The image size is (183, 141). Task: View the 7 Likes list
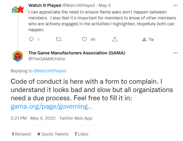(x=81, y=134)
